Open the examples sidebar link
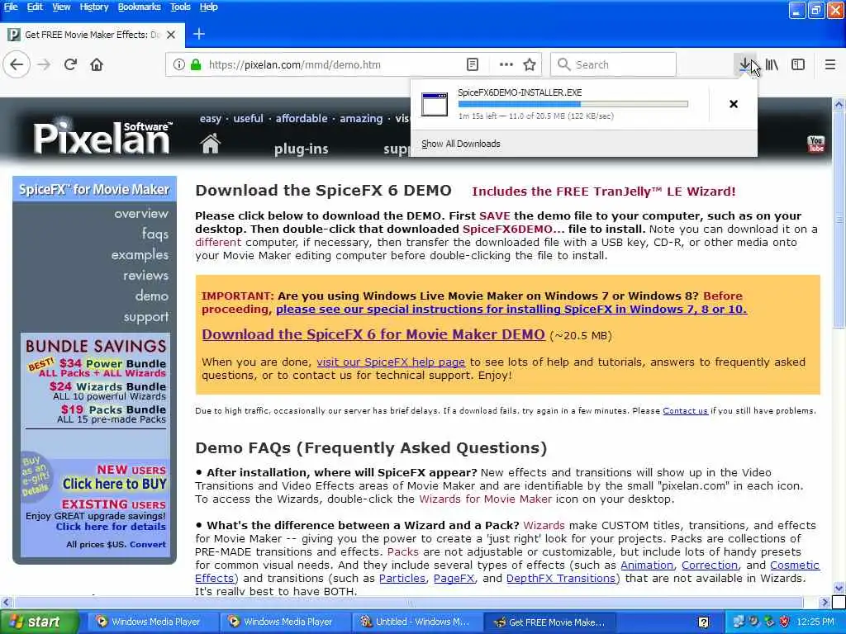Screen dimensions: 846x634 pyautogui.click(x=140, y=254)
